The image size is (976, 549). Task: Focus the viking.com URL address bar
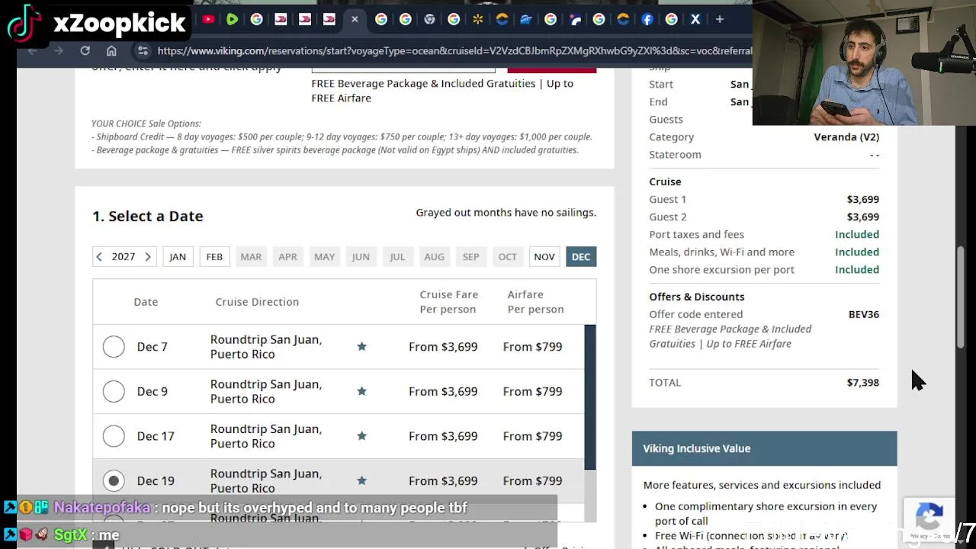pos(454,51)
